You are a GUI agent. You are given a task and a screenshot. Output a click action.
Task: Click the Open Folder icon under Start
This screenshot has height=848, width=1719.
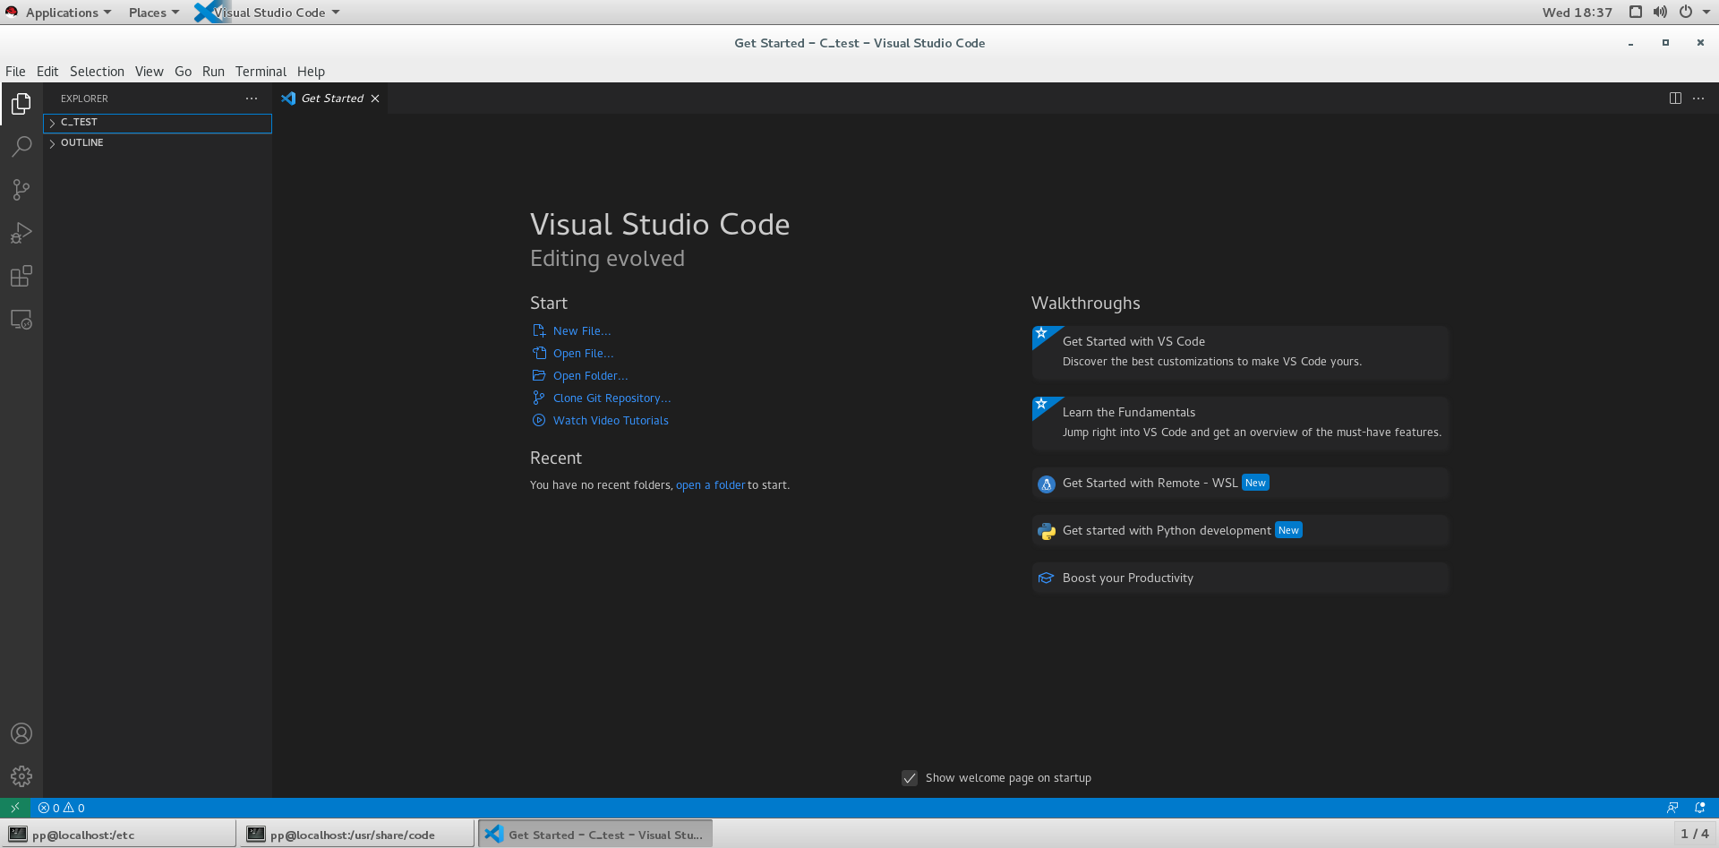coord(539,375)
